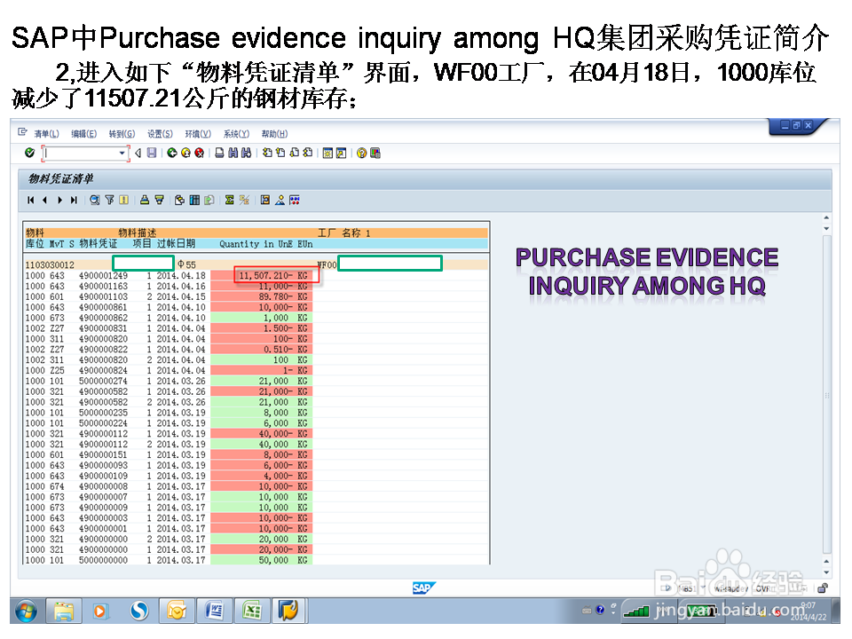
Task: Click the Total (sigma) sum icon
Action: tap(229, 200)
